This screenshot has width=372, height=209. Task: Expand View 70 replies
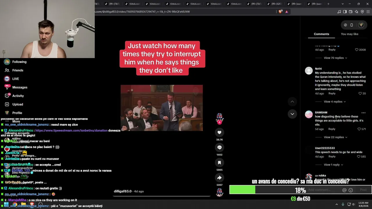(x=335, y=58)
